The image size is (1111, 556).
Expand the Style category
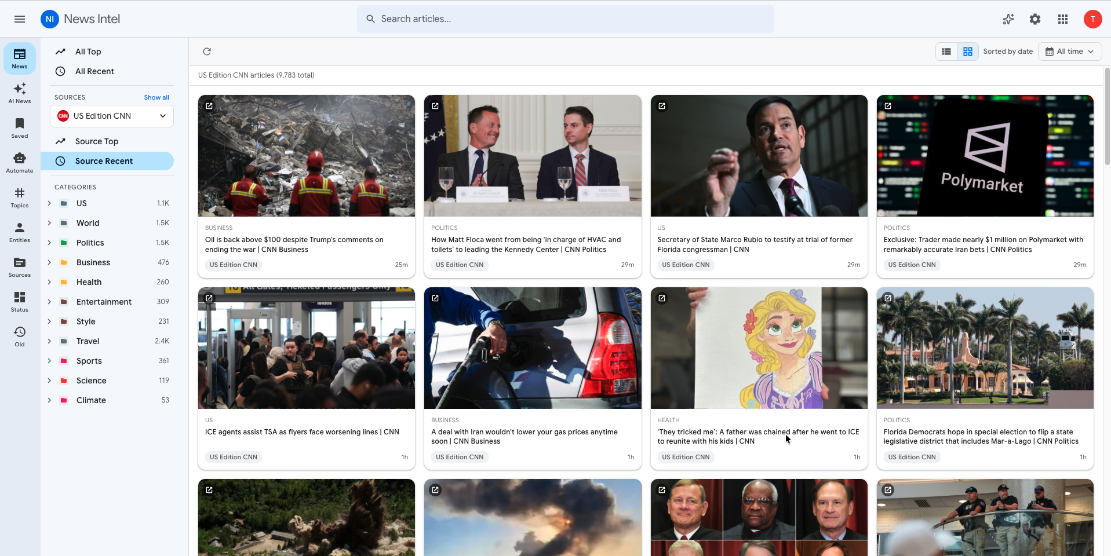click(x=49, y=321)
